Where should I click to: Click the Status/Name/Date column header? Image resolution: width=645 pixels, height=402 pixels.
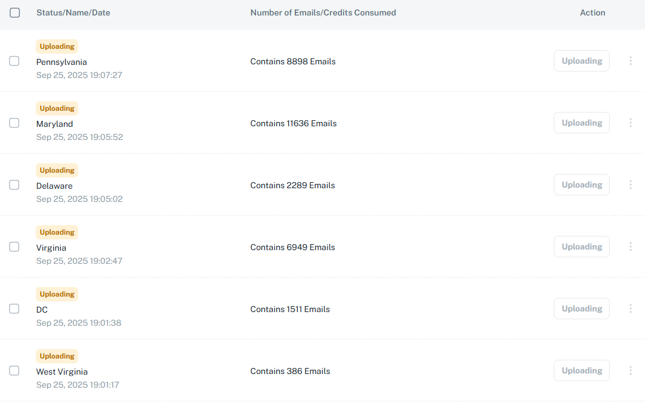(x=73, y=13)
